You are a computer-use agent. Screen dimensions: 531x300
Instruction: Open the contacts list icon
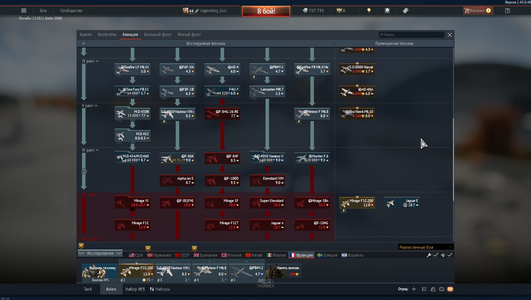(x=433, y=289)
